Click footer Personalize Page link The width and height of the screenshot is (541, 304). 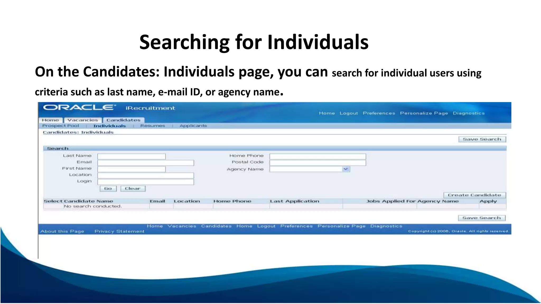coord(342,226)
